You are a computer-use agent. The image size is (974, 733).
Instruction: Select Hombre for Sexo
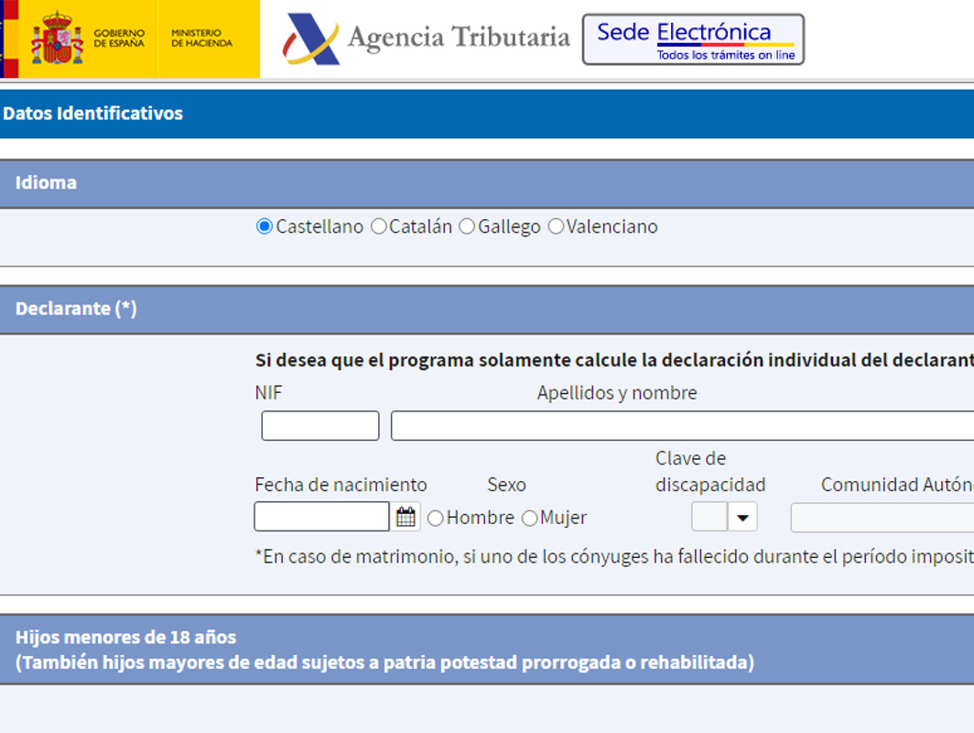click(435, 518)
